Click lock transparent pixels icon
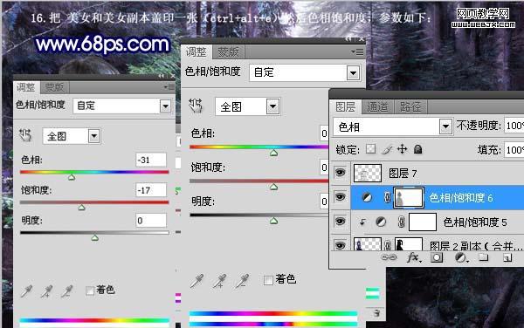The height and width of the screenshot is (328, 524). (x=370, y=149)
